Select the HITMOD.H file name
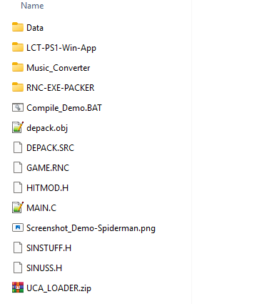The width and height of the screenshot is (274, 304). click(47, 188)
